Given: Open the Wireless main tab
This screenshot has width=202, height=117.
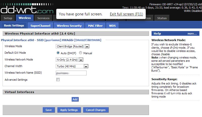Looking at the screenshot, I should [x=25, y=18].
